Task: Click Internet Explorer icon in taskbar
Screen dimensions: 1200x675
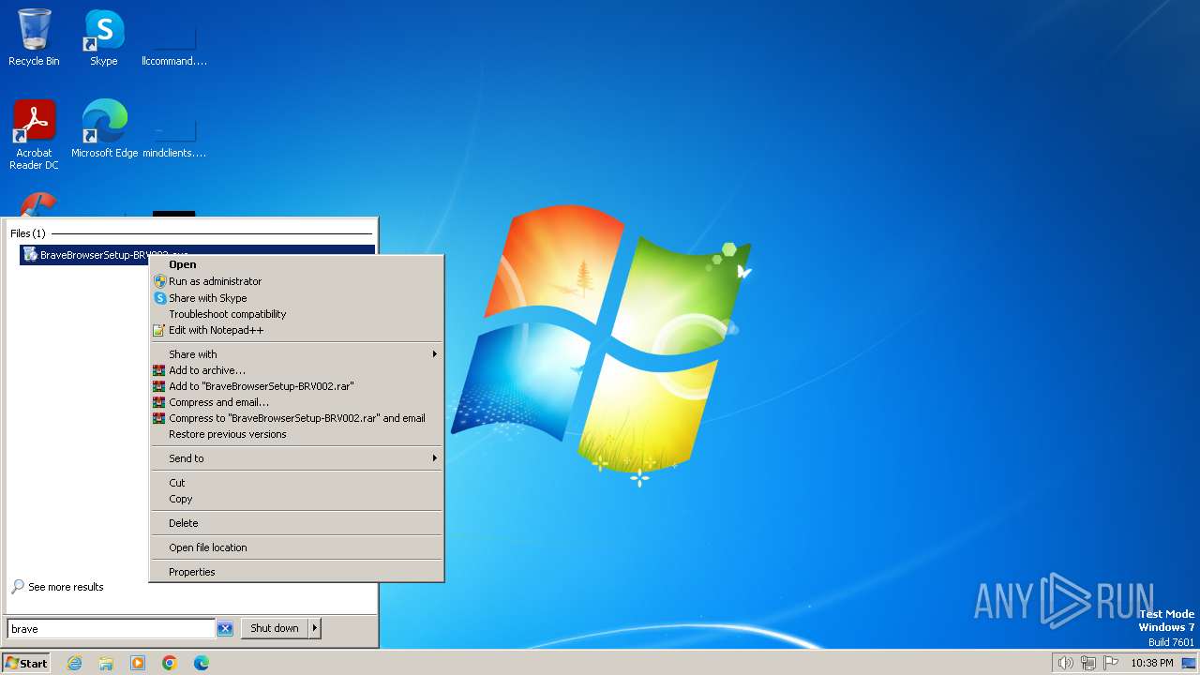Action: coord(74,663)
